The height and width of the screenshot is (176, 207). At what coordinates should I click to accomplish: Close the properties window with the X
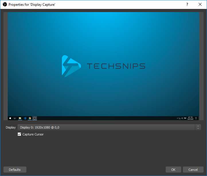(200, 4)
